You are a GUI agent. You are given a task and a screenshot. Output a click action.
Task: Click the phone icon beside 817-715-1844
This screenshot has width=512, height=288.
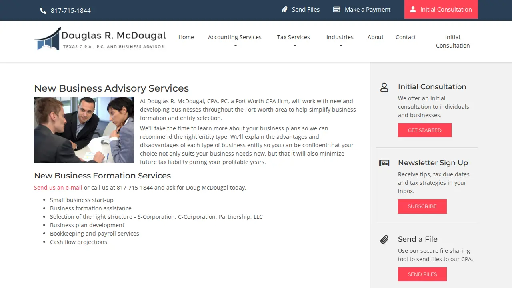[43, 10]
